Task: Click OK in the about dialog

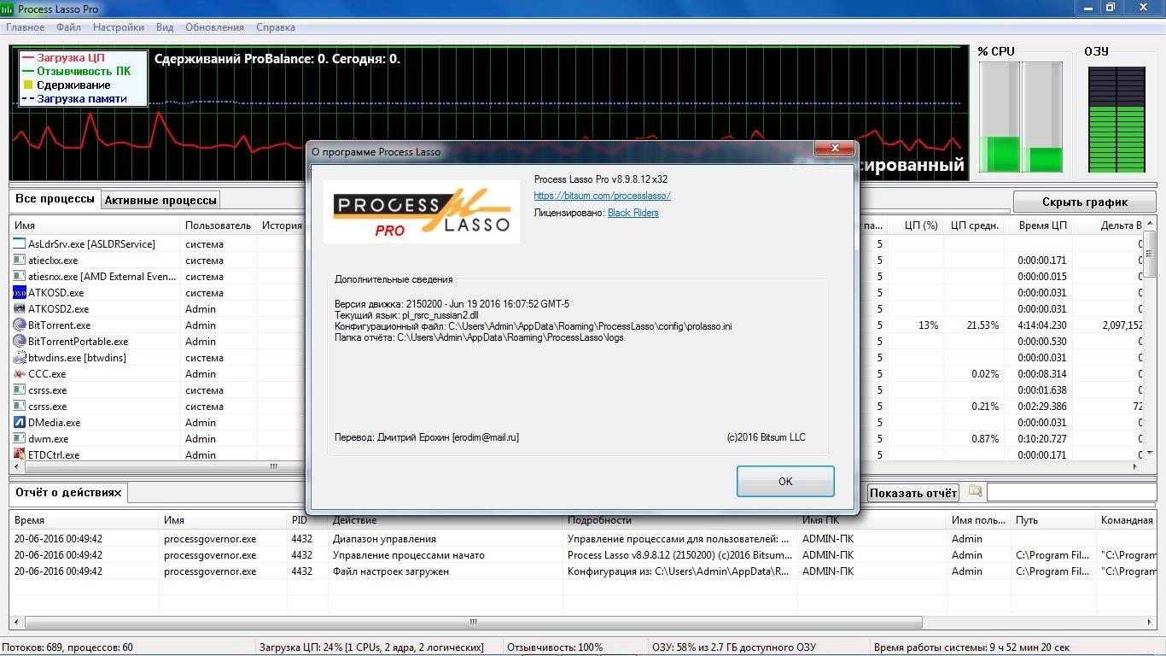Action: 785,482
